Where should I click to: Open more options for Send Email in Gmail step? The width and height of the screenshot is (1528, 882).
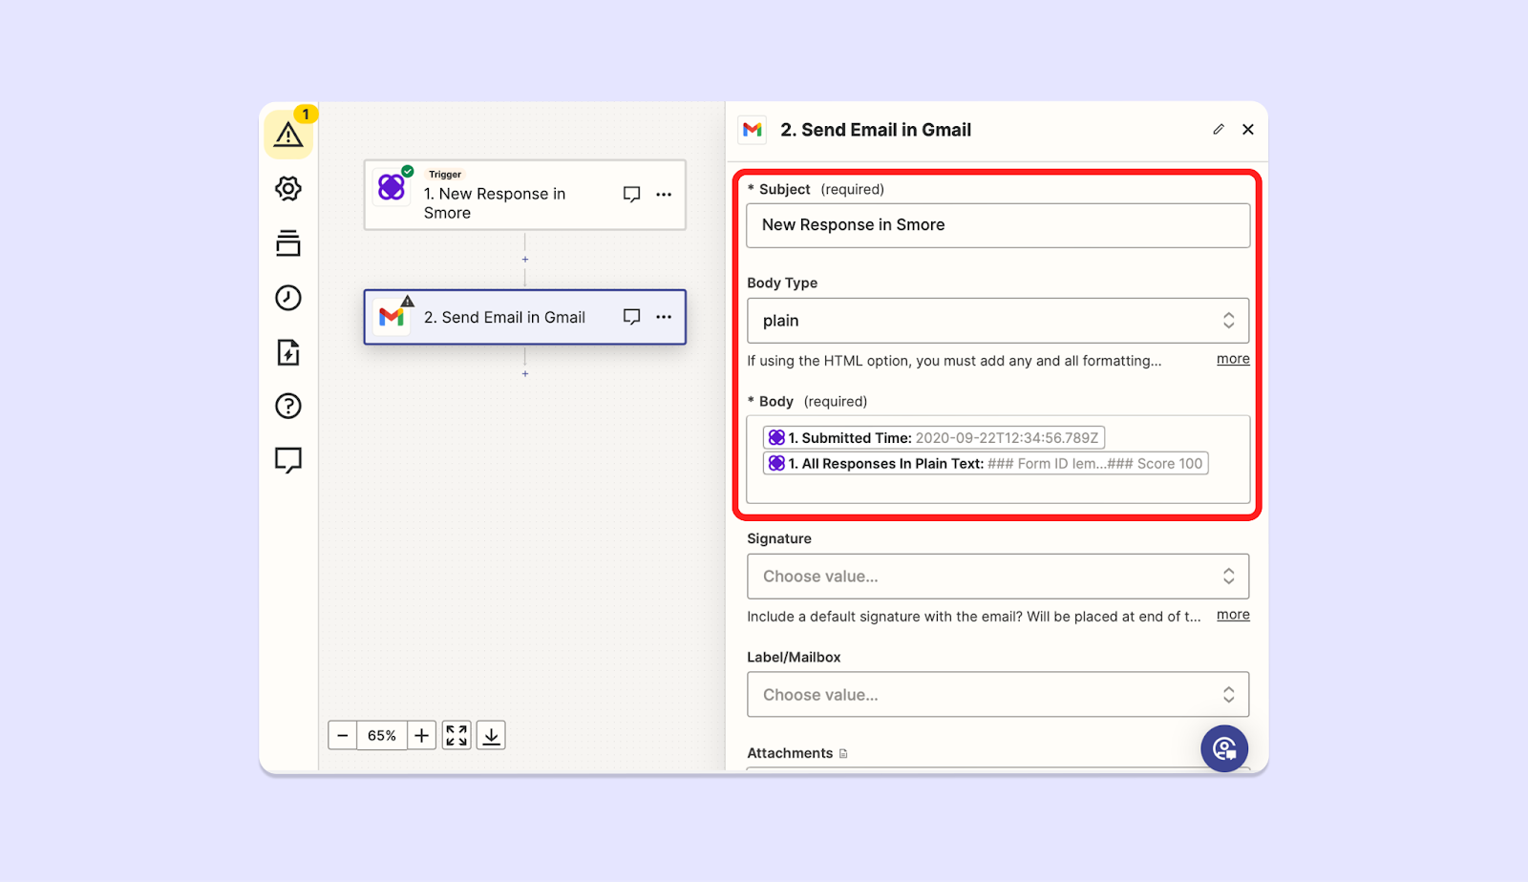(664, 317)
